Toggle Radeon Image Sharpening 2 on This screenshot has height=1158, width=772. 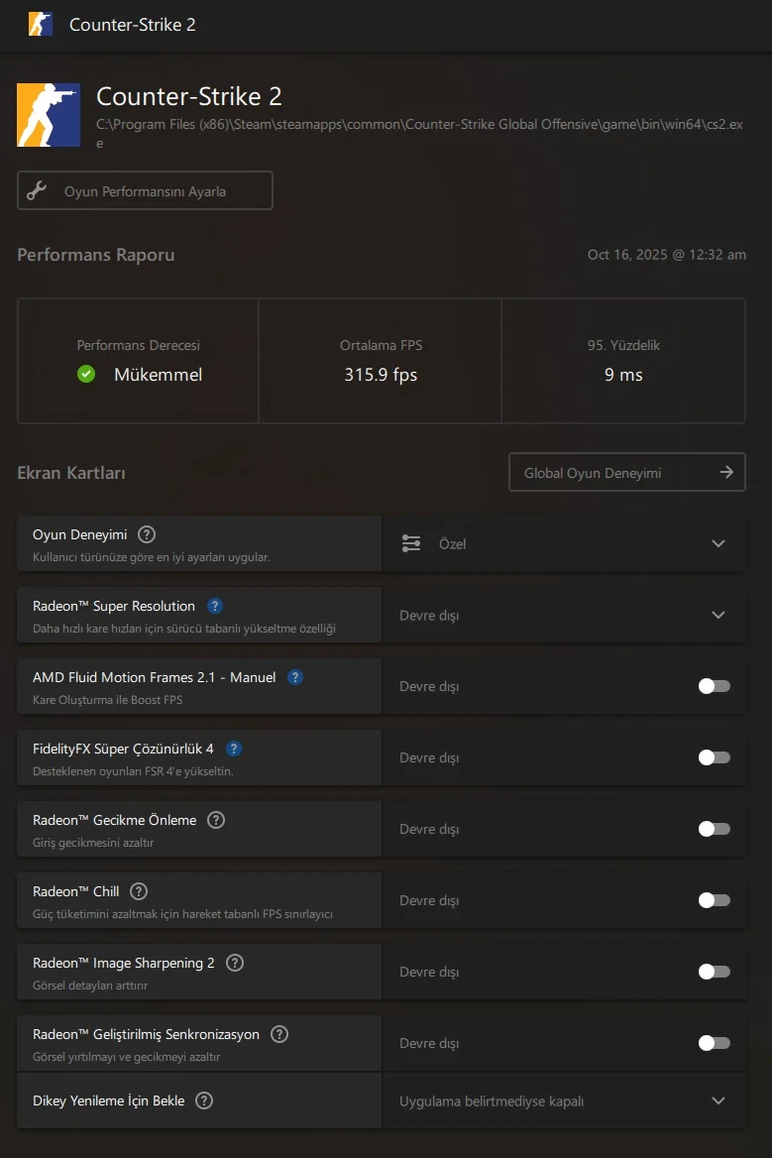click(x=714, y=972)
